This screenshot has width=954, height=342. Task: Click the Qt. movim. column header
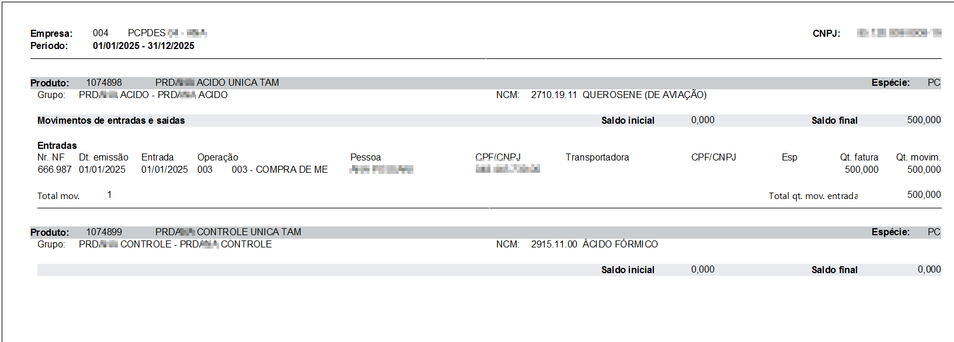(918, 157)
